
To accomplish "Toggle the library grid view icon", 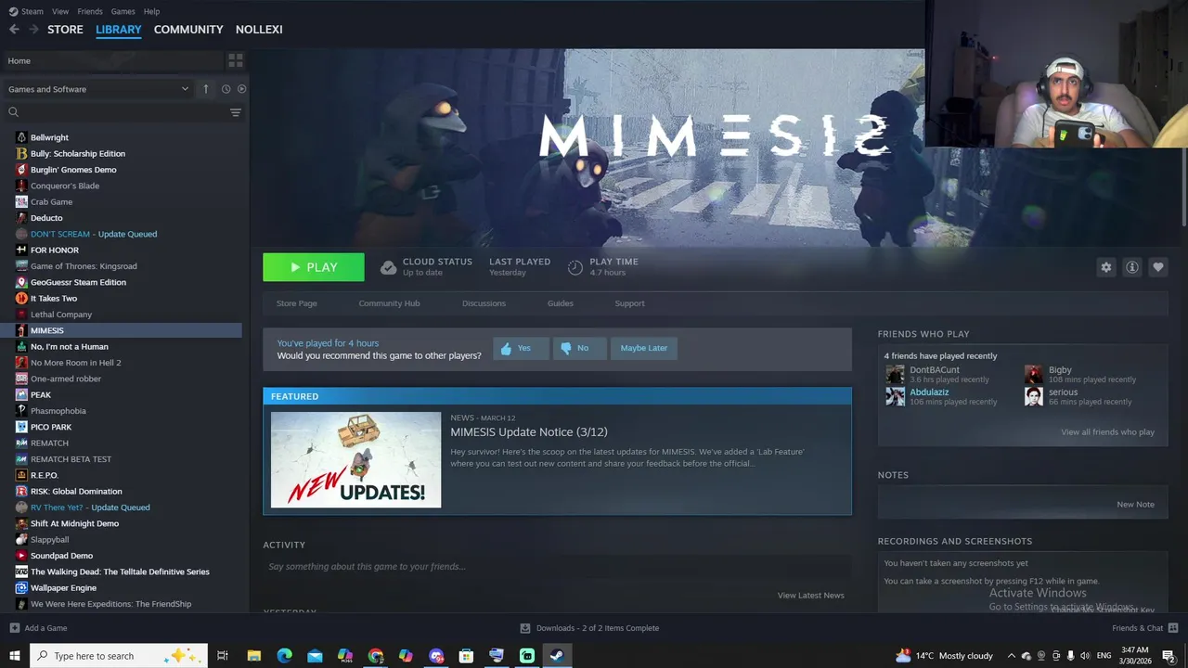I will coord(236,60).
